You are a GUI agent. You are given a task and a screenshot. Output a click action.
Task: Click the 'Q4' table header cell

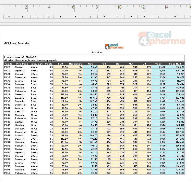(x=144, y=64)
